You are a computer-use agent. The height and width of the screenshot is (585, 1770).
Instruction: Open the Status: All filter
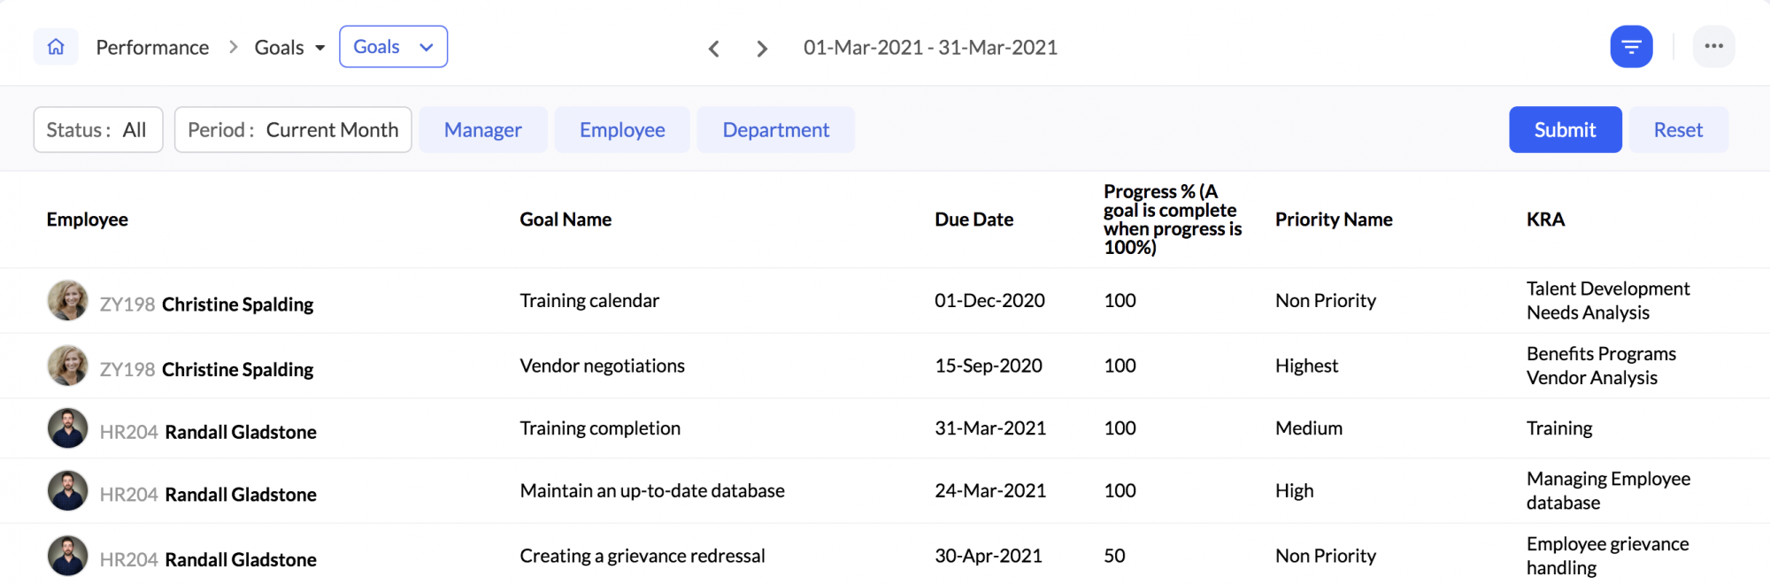pyautogui.click(x=98, y=130)
